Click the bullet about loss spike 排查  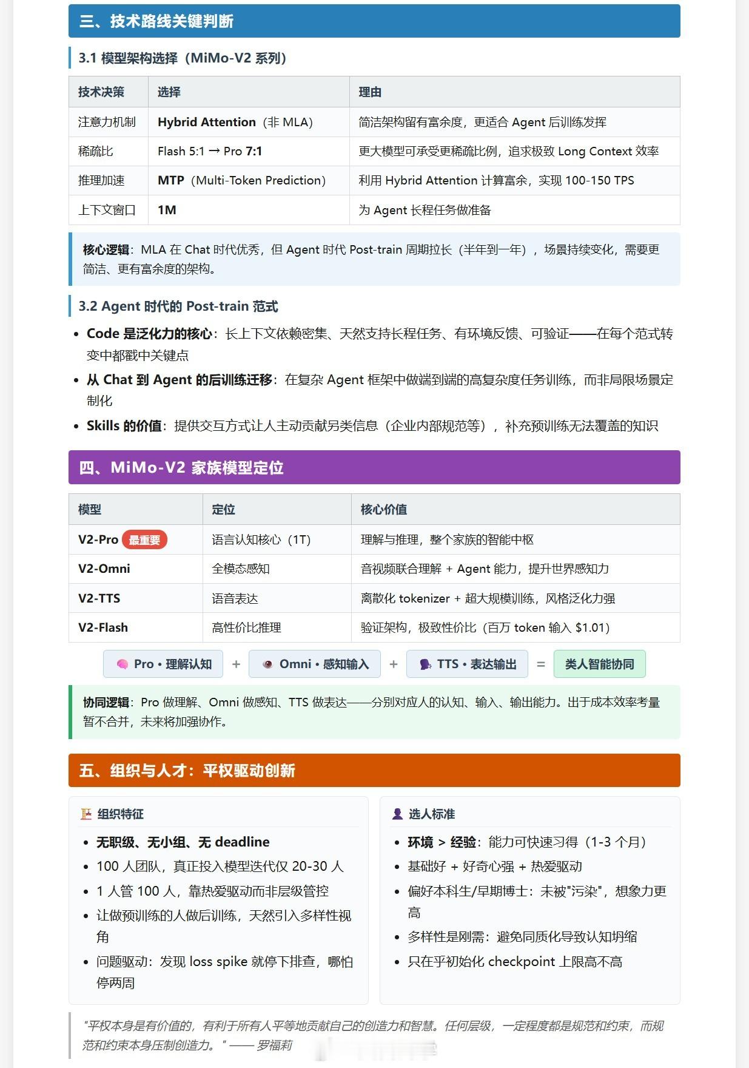click(x=224, y=972)
